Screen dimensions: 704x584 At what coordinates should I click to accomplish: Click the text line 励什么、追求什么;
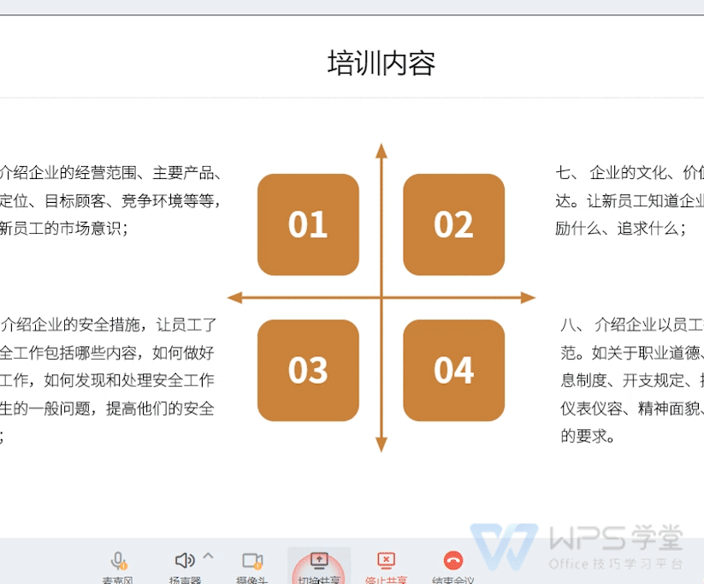[620, 229]
